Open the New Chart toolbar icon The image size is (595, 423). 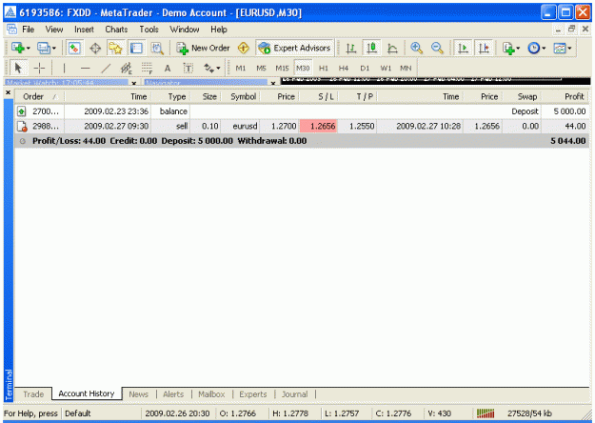18,49
